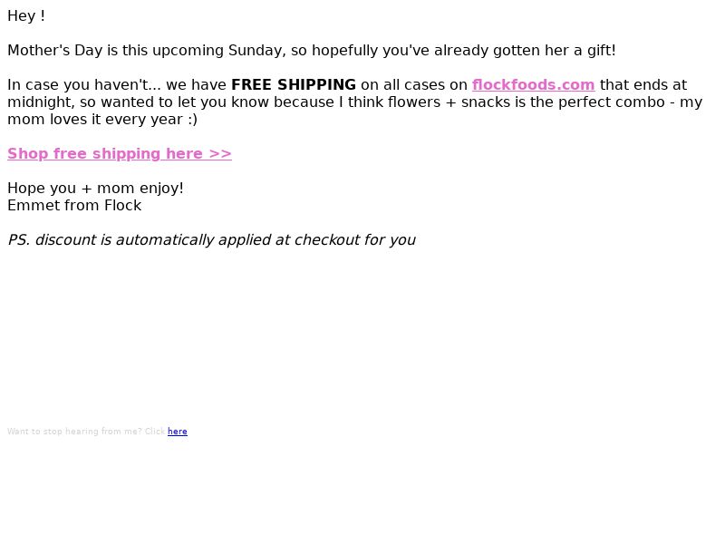Click the '>>' arrows in shop link
This screenshot has height=544, width=725.
[220, 153]
